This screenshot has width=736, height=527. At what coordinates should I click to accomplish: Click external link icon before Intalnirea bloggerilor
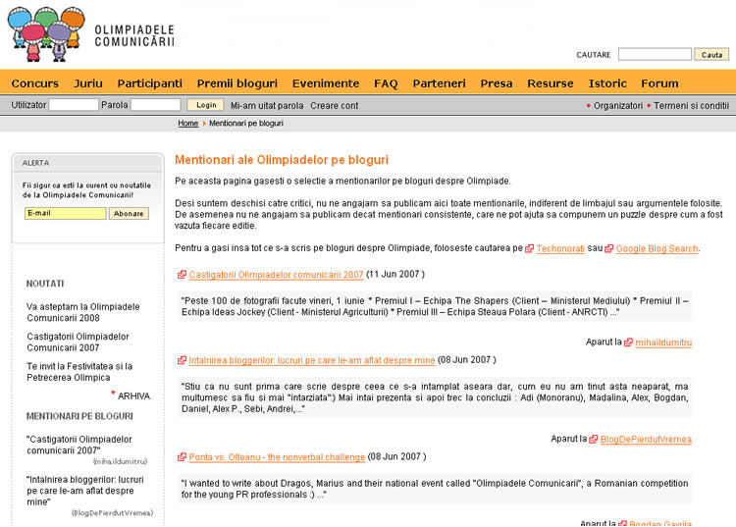(x=182, y=360)
